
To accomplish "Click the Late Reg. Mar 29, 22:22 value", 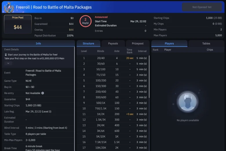I will click(38, 112).
